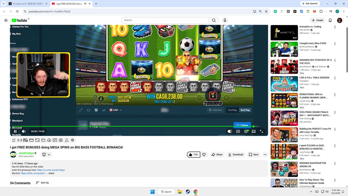Click the search magnifier button
The height and width of the screenshot is (196, 348).
214,20
